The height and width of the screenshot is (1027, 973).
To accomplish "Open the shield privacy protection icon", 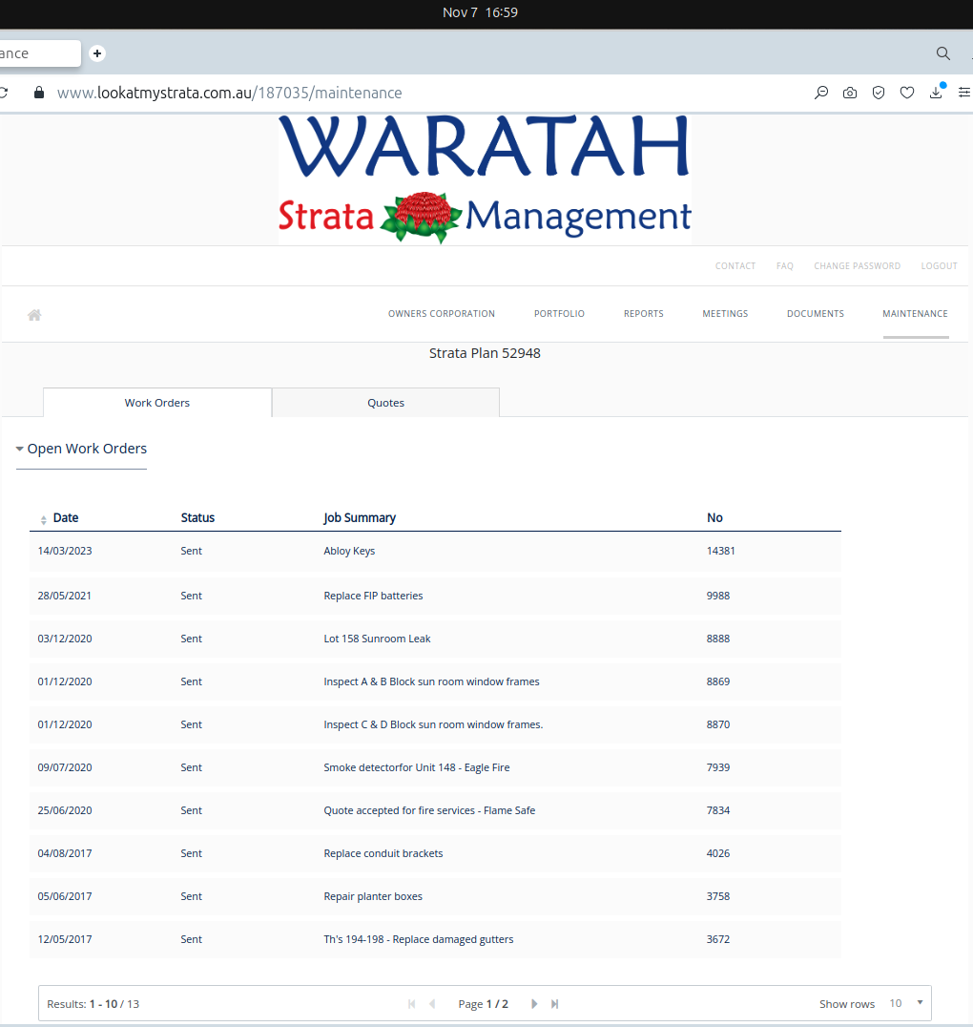I will (x=879, y=93).
